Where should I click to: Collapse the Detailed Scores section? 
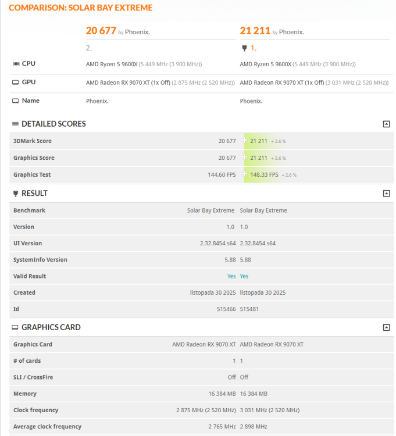click(386, 124)
